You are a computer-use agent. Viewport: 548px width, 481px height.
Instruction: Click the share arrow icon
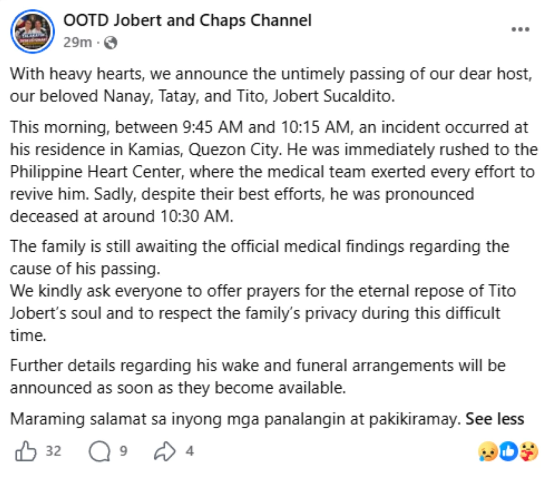pyautogui.click(x=164, y=452)
